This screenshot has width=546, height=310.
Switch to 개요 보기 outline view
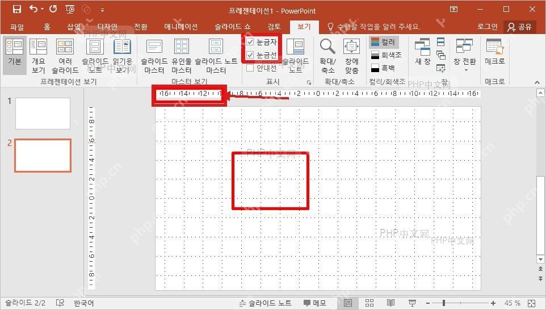[38, 56]
